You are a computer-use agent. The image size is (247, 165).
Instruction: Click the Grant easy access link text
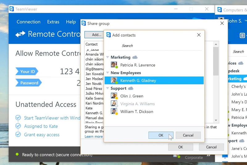coord(42,135)
